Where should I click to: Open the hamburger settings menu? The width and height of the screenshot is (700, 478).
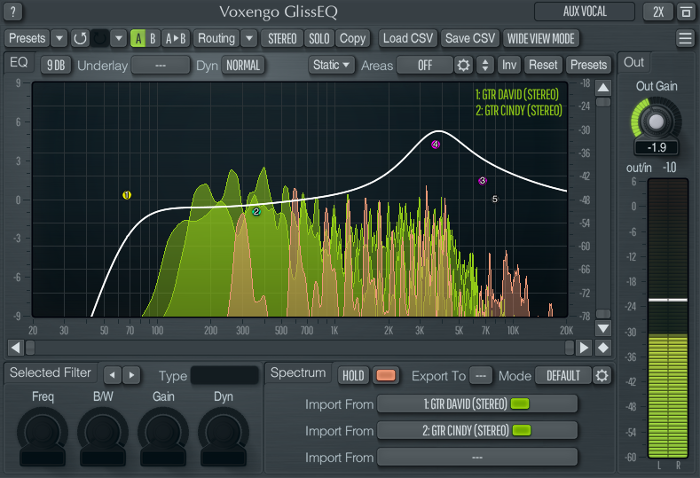click(x=685, y=38)
